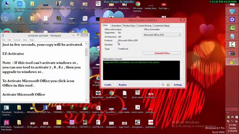239x134 pixels.
Task: Click the Notepad vertical scrollbar thumb
Action: pos(86,52)
